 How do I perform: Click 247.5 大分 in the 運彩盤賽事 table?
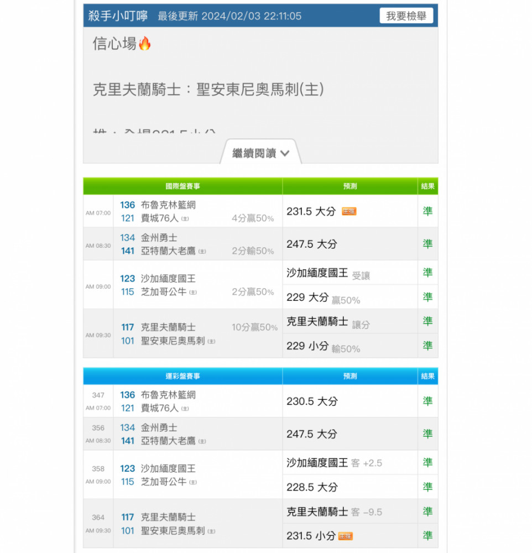[312, 434]
